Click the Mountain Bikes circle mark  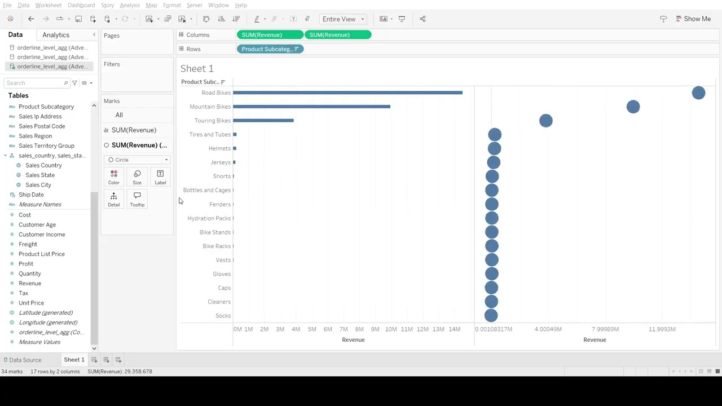(633, 107)
